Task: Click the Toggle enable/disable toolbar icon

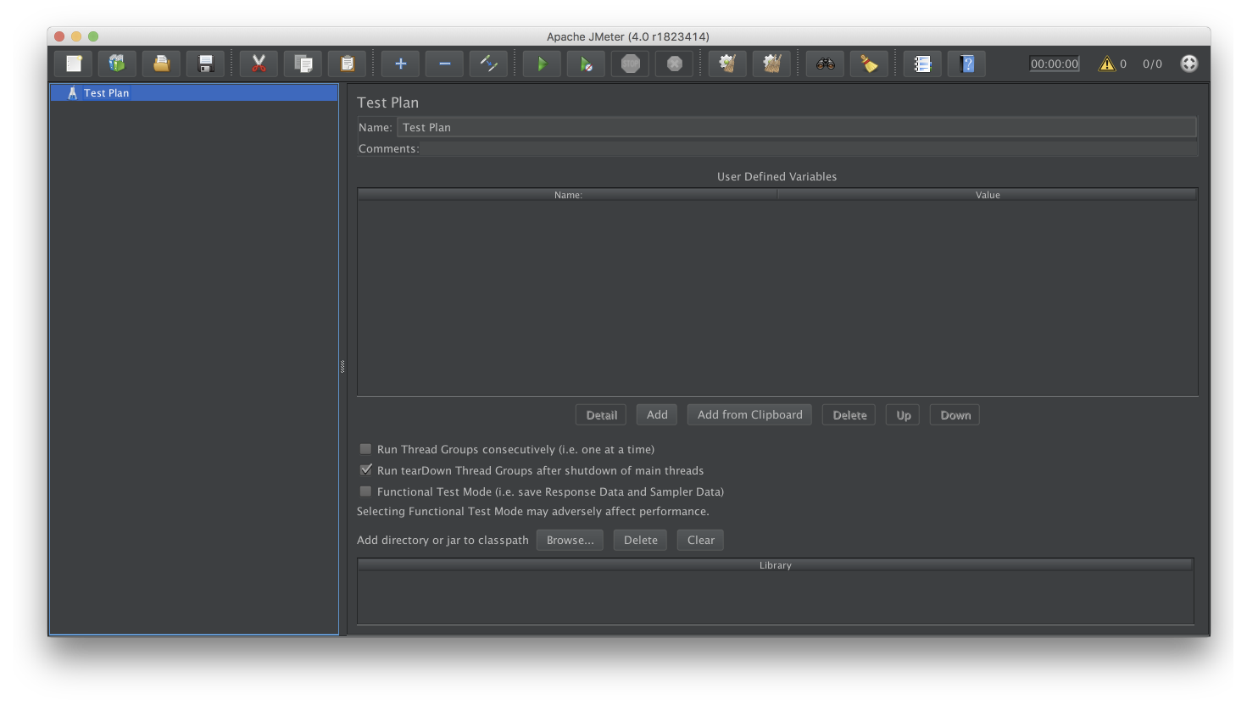Action: click(x=488, y=64)
